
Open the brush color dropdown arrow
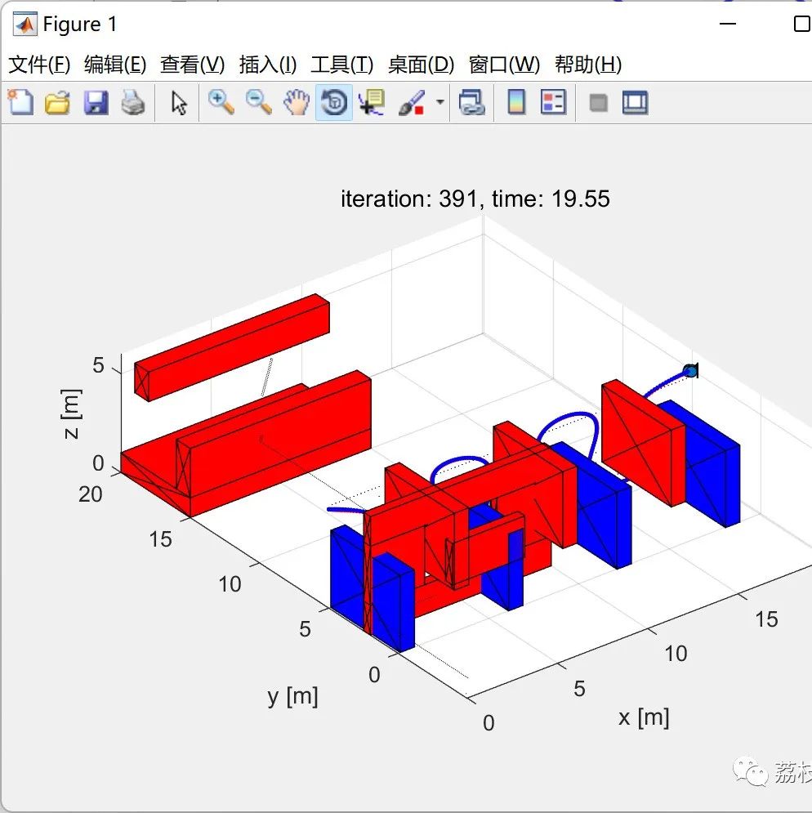pos(440,101)
